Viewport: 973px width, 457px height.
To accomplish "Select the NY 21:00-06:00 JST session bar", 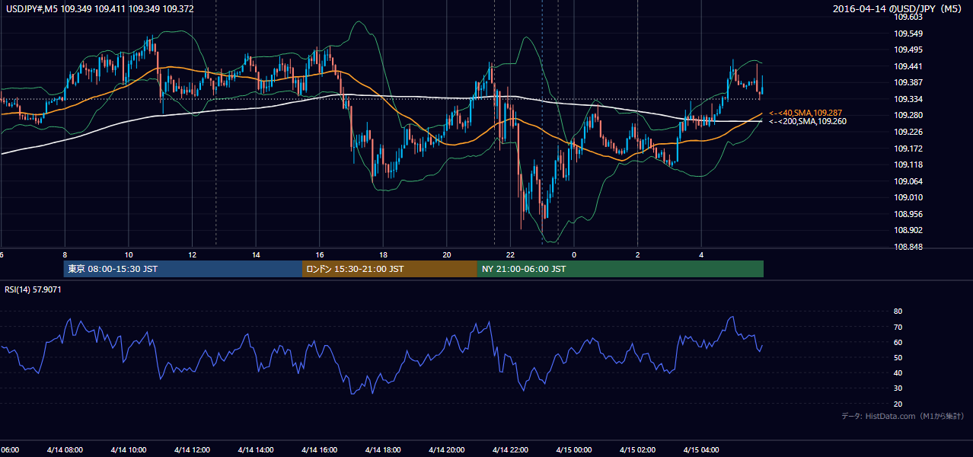I will pos(620,269).
